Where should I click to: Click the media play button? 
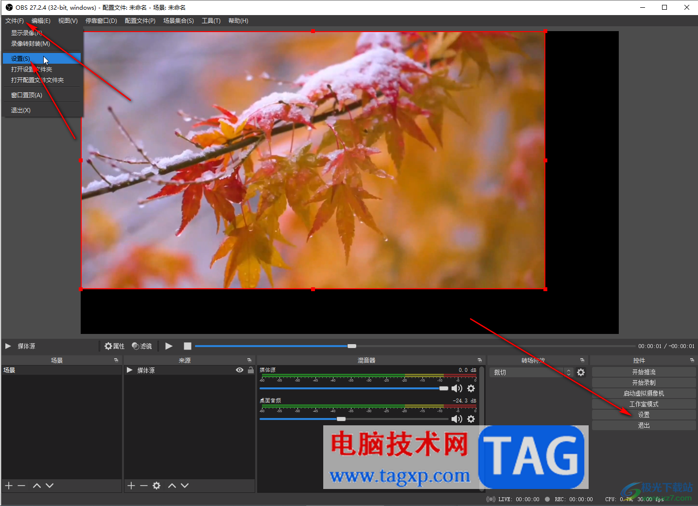pos(169,346)
